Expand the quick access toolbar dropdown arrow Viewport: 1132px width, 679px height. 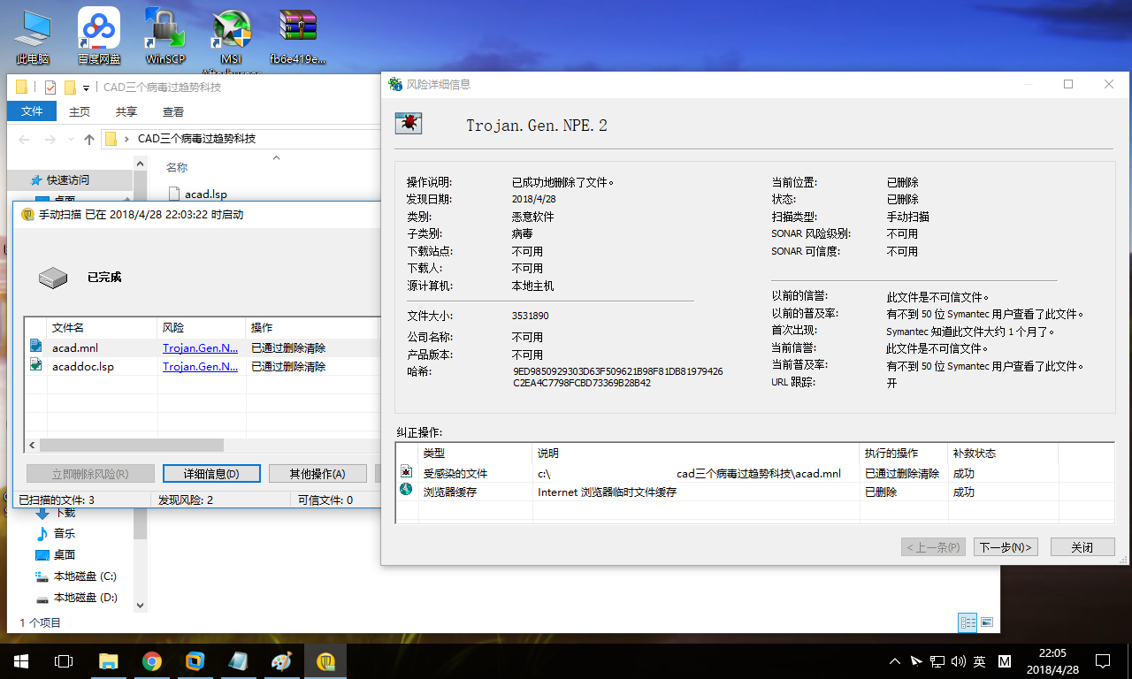pos(86,88)
